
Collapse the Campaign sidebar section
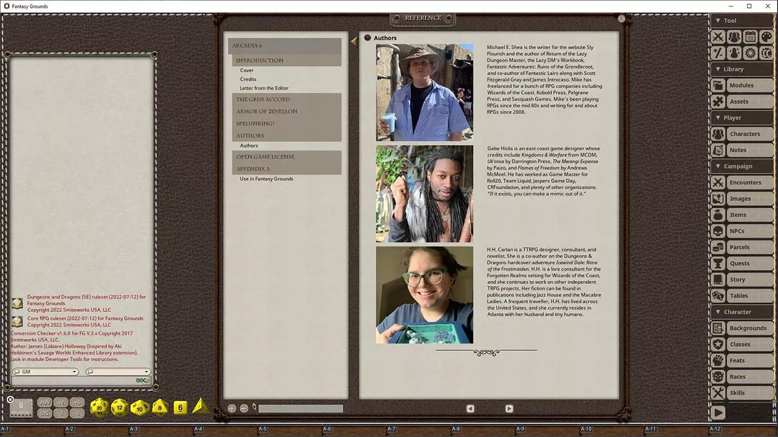[x=742, y=166]
